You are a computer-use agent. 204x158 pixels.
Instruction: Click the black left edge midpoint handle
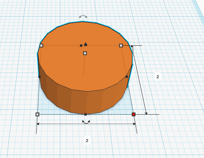pos(40,77)
